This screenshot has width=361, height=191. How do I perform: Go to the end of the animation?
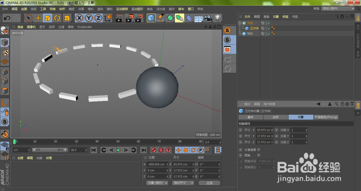point(143,150)
